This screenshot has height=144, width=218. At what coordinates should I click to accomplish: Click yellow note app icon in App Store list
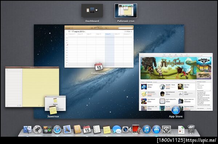144,94
